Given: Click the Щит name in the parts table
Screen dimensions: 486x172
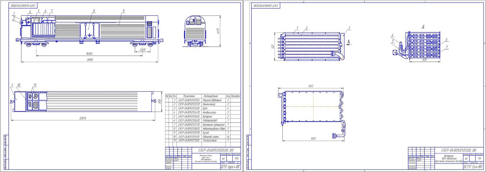Looking at the screenshot, I should tap(205, 108).
